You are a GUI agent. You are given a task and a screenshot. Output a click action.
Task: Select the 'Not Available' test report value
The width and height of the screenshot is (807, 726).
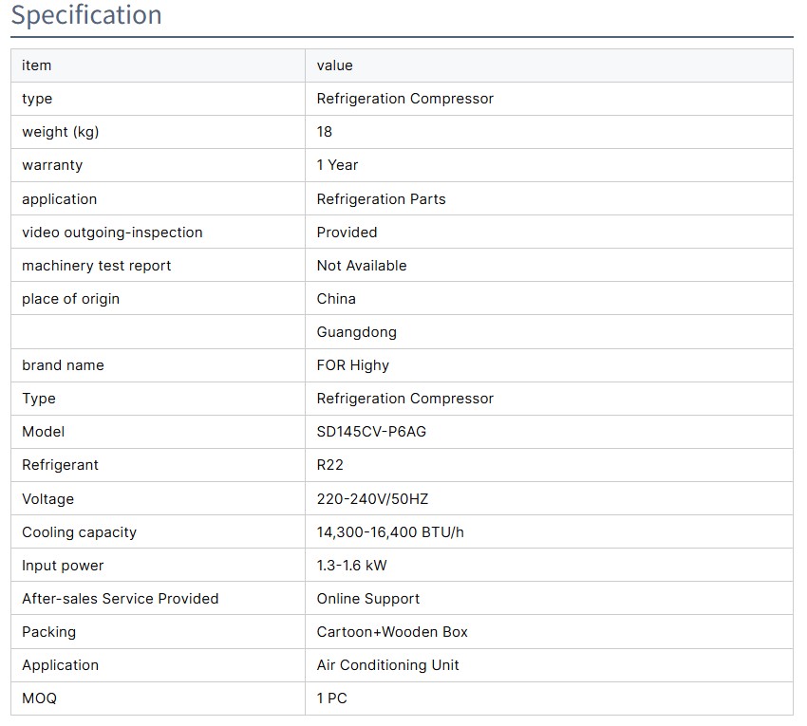[x=361, y=266]
